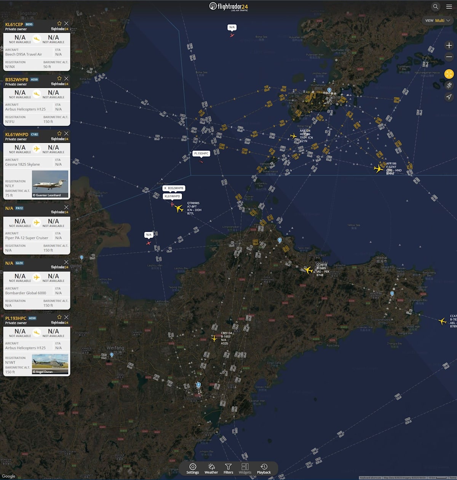
Task: Open the Google logo link at bottom left
Action: [x=8, y=476]
